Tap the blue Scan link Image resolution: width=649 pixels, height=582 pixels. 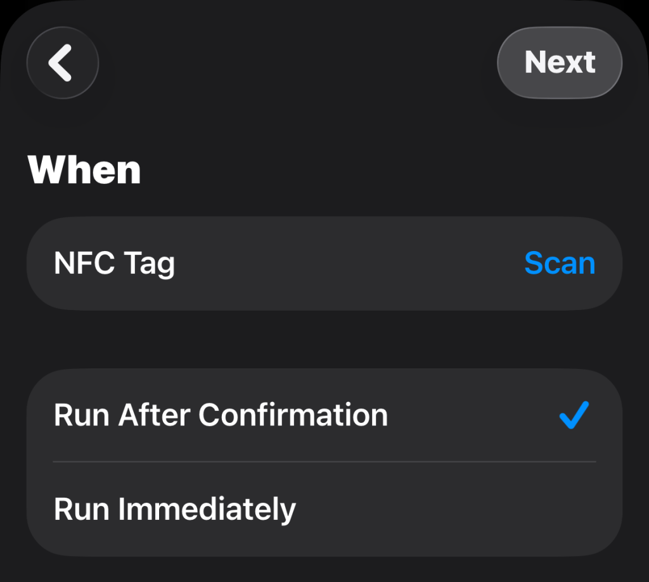[x=560, y=263]
